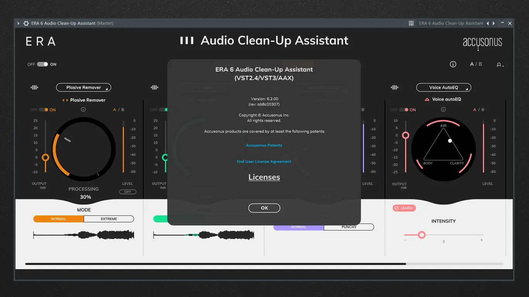Open plugin options gear in title bar
529x297 pixels.
[26, 23]
